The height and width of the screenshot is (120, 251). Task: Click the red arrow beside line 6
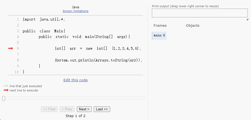coord(10,48)
